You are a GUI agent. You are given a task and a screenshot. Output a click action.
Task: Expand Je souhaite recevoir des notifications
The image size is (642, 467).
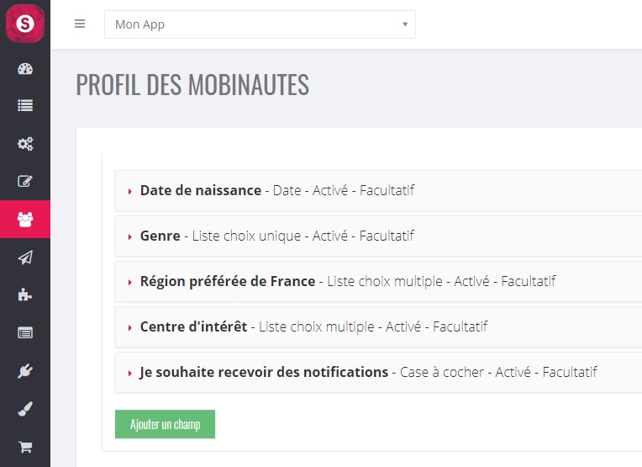[379, 372]
